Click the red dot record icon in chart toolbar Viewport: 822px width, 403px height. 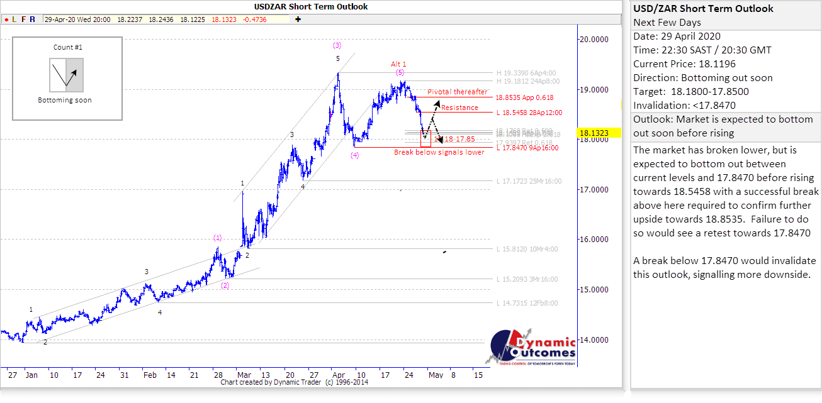[5, 19]
